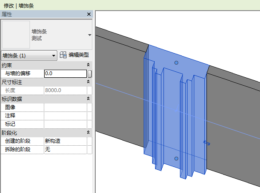Click the top round drag handle on sweep
260x193 pixels.
176,63
